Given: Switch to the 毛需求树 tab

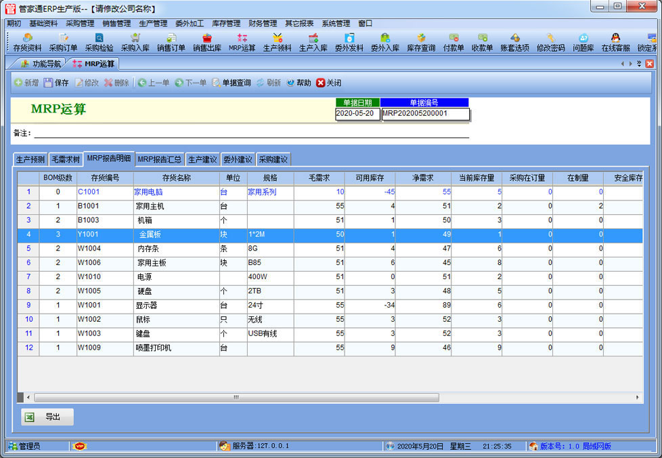Looking at the screenshot, I should (x=66, y=160).
